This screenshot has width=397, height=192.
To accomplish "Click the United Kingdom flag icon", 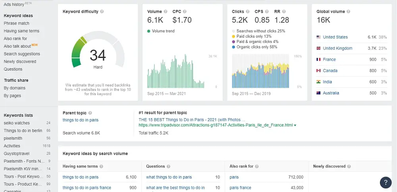I will tap(318, 48).
